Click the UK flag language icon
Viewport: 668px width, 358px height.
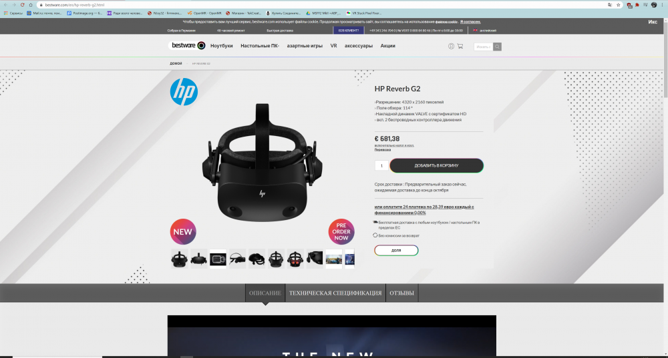coord(475,31)
